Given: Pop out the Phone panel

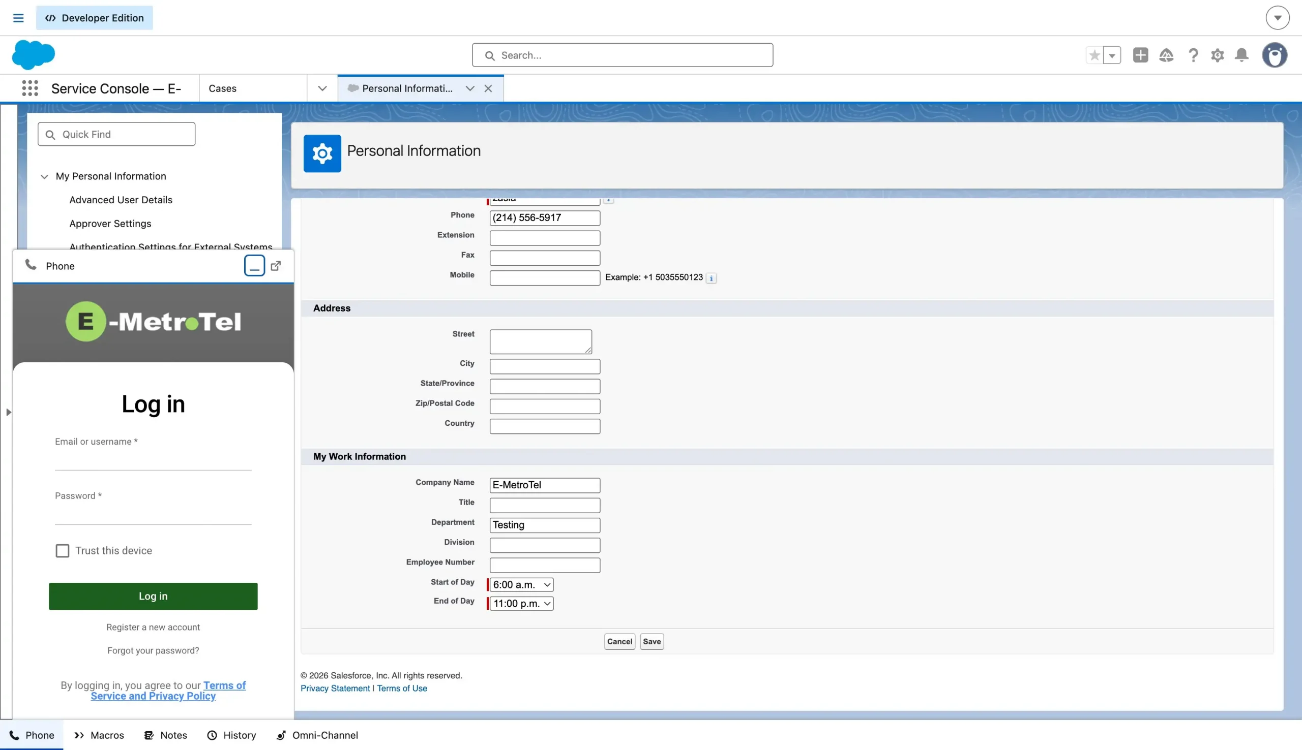Looking at the screenshot, I should point(276,266).
